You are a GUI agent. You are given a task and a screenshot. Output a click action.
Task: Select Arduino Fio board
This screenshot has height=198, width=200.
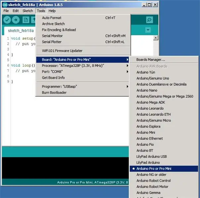[164, 145]
